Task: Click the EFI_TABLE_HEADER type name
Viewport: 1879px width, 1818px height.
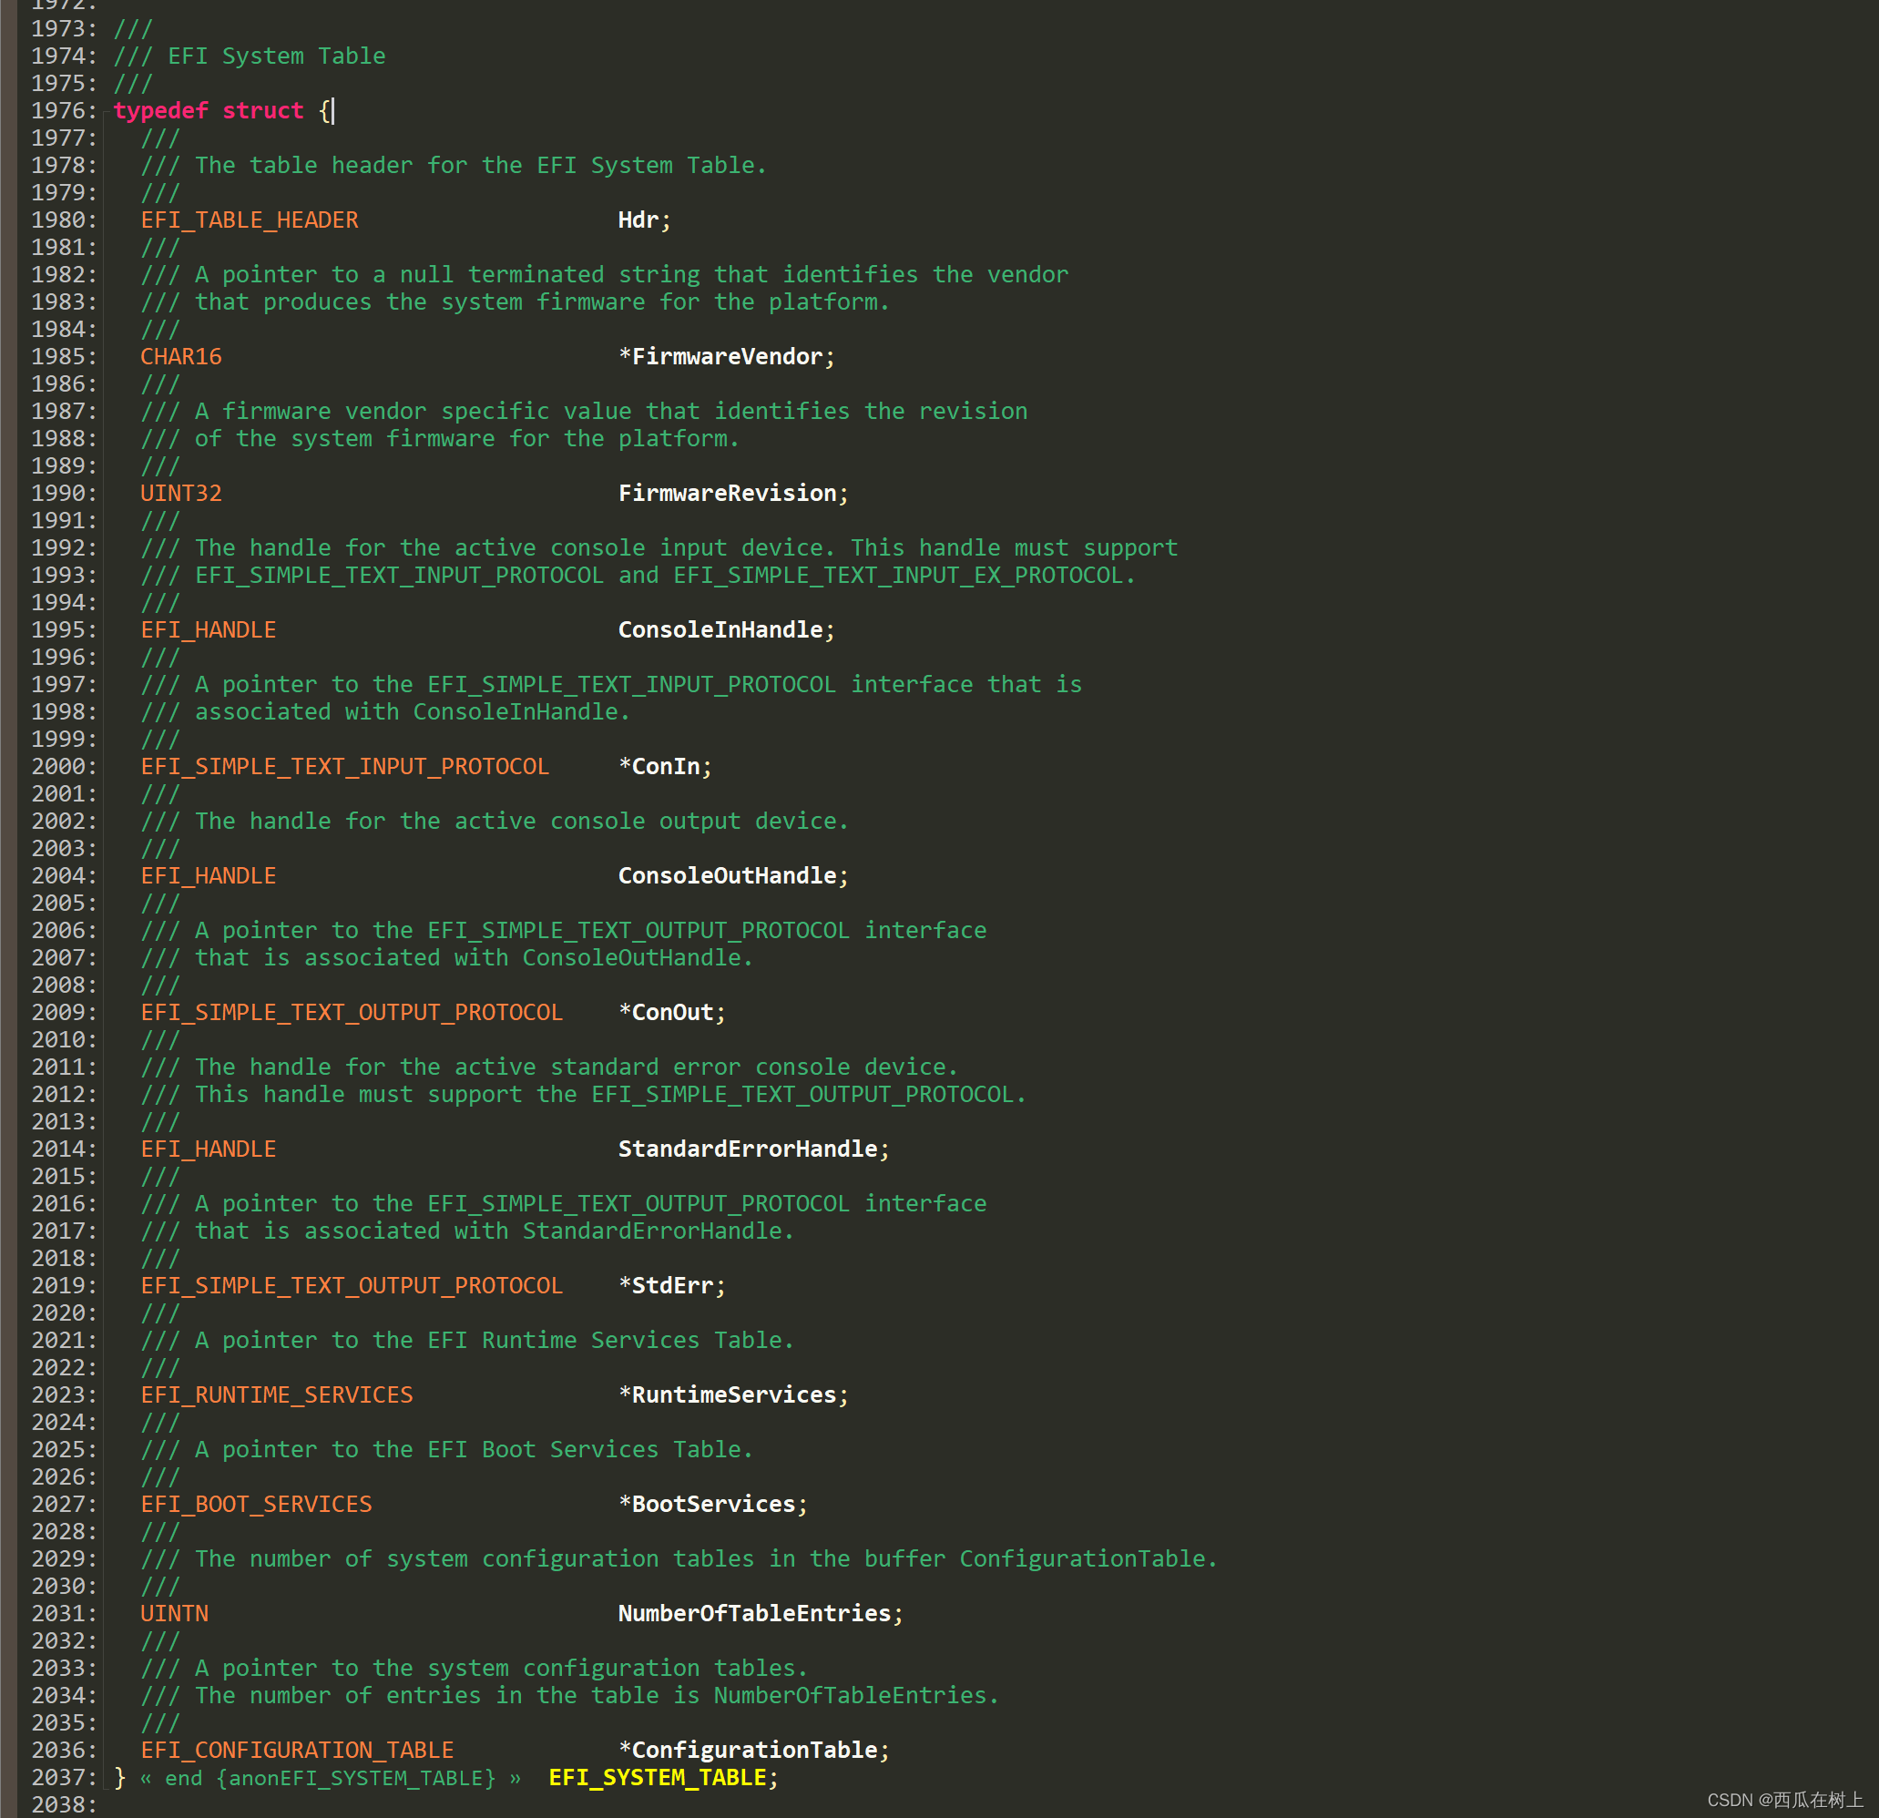Action: [x=250, y=220]
